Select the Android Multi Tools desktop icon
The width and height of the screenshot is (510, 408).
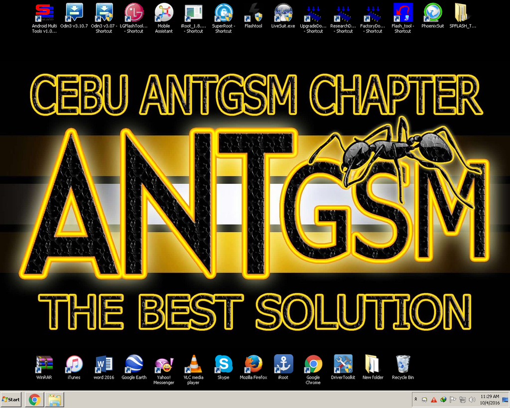coord(44,13)
